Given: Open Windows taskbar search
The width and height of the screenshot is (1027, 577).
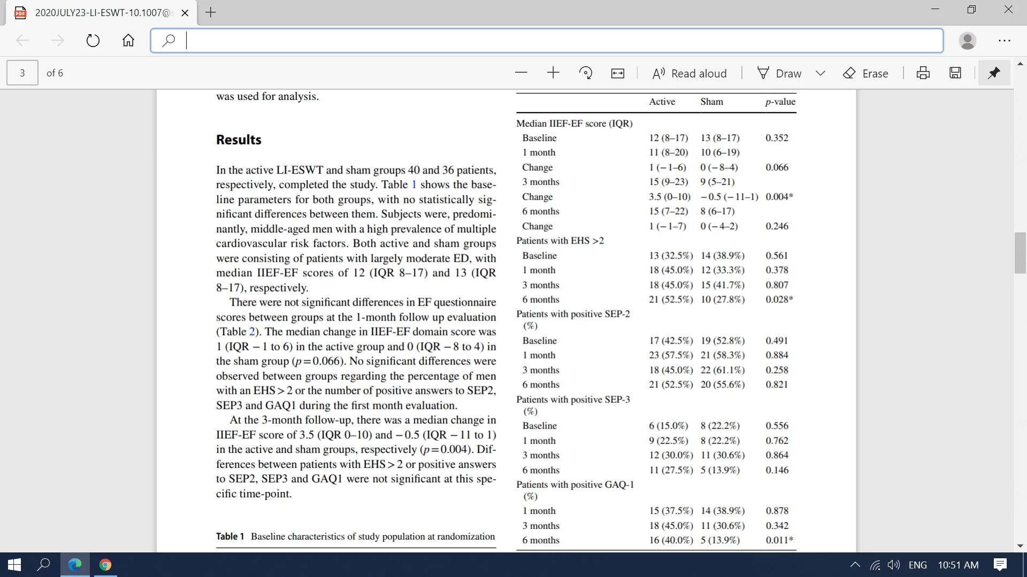Looking at the screenshot, I should coord(43,565).
